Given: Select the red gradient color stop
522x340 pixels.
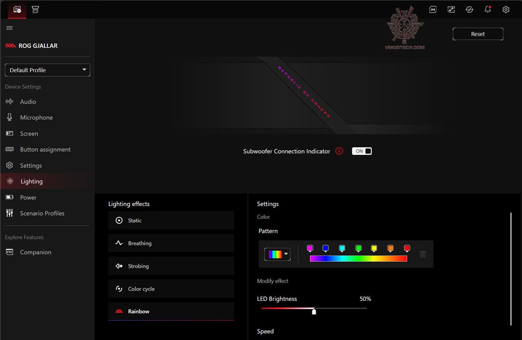Looking at the screenshot, I should click(407, 249).
